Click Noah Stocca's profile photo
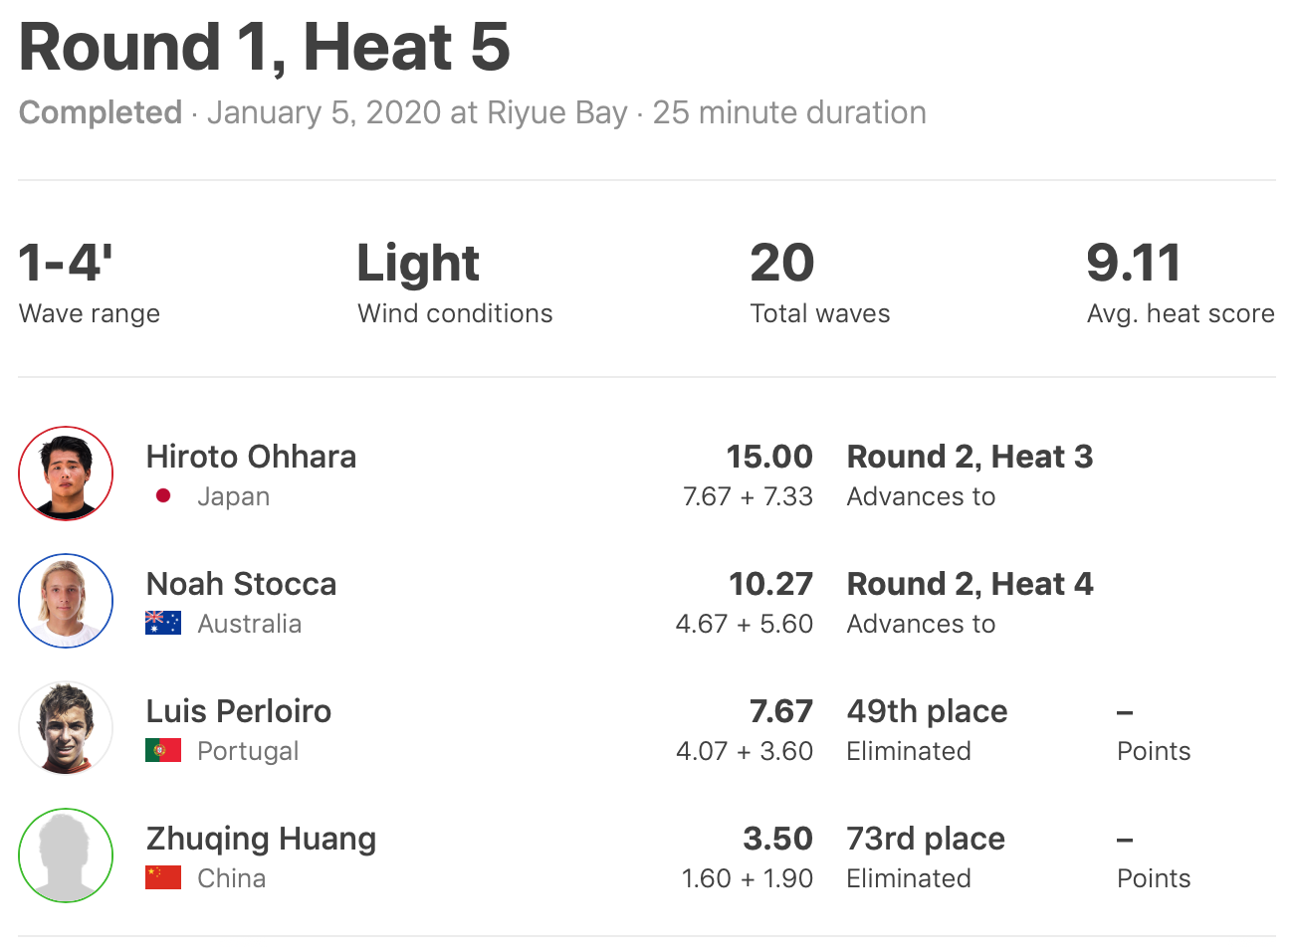 66,601
